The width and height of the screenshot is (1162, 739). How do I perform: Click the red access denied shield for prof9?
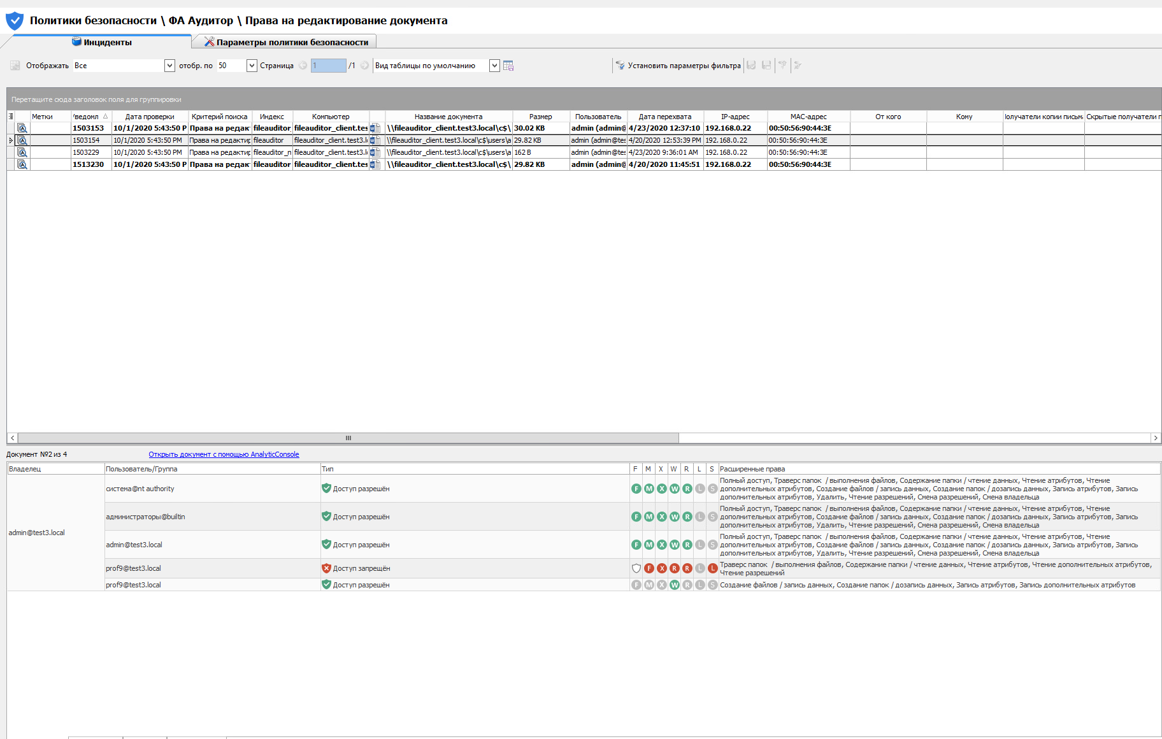[x=326, y=568]
